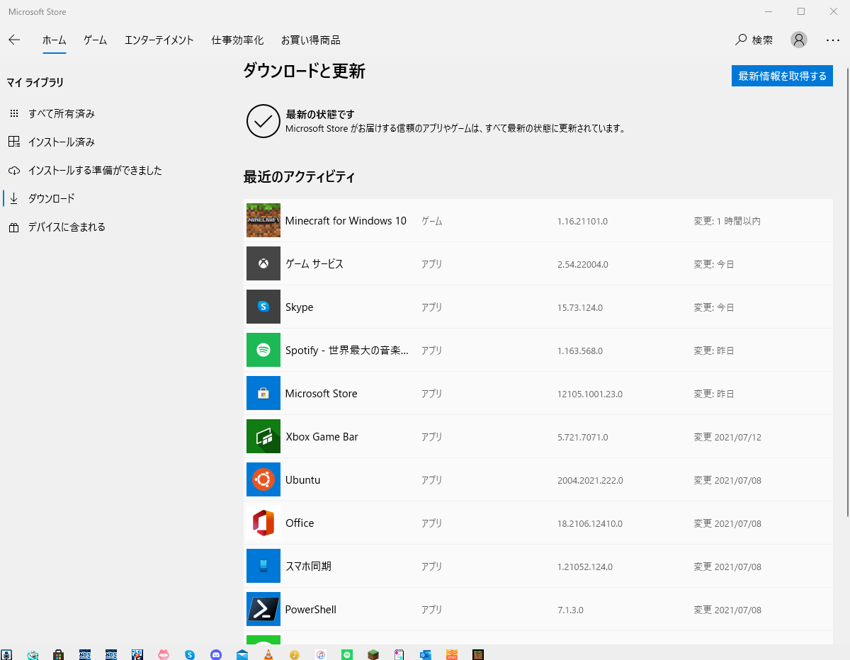Click the Spotify app icon in the list
The height and width of the screenshot is (660, 850).
point(263,350)
